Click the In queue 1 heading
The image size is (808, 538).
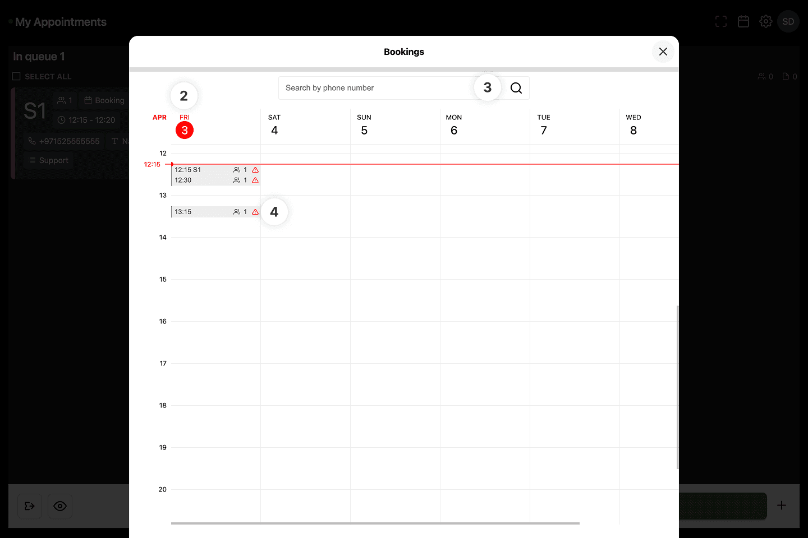click(x=39, y=57)
